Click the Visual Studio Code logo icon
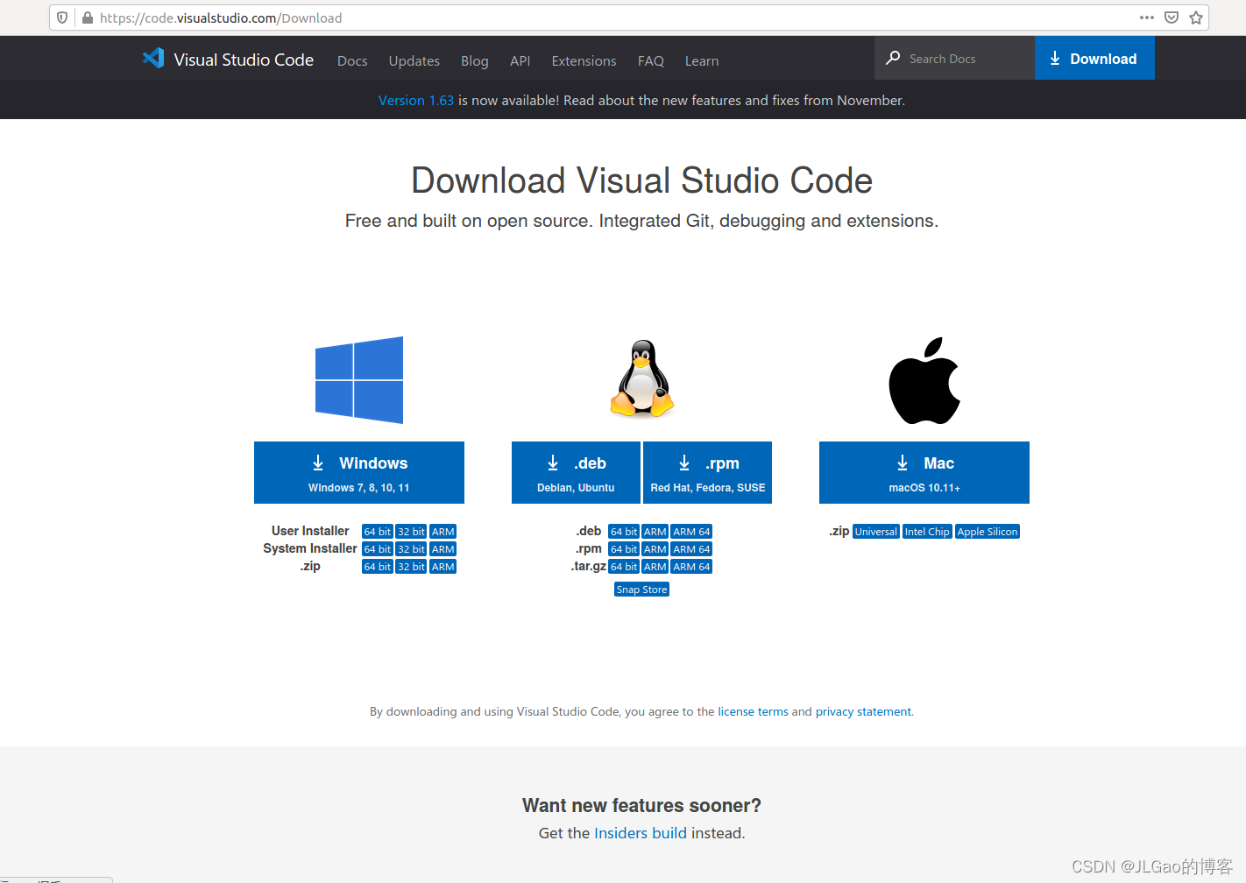 pos(153,59)
